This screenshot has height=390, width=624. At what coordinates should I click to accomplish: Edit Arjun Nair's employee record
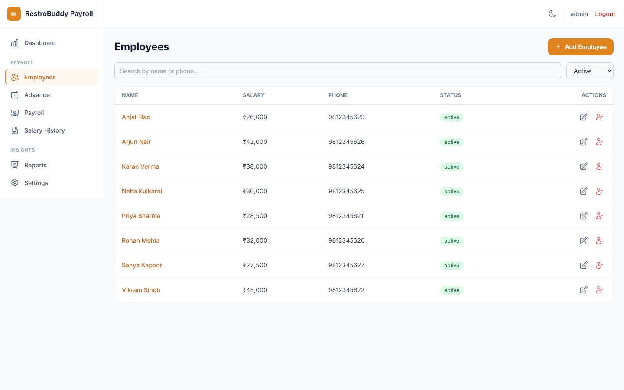584,142
